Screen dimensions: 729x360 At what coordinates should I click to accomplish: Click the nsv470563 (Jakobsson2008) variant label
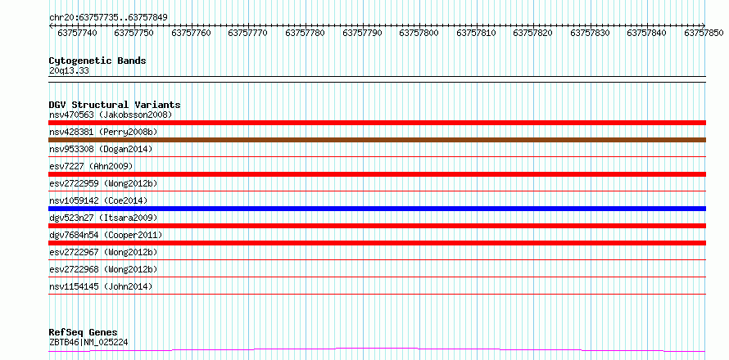(x=111, y=115)
